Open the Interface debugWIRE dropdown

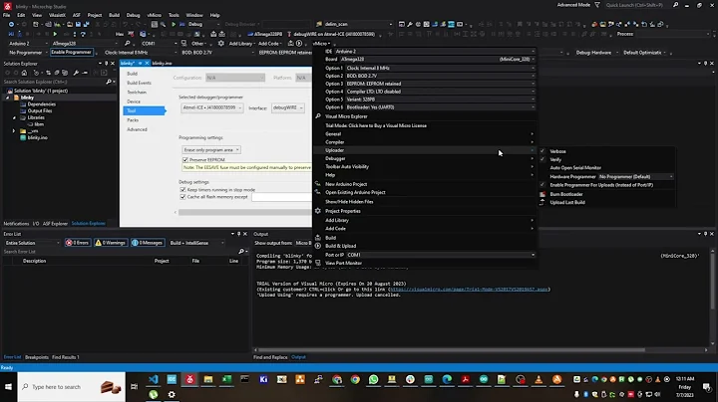pyautogui.click(x=288, y=107)
